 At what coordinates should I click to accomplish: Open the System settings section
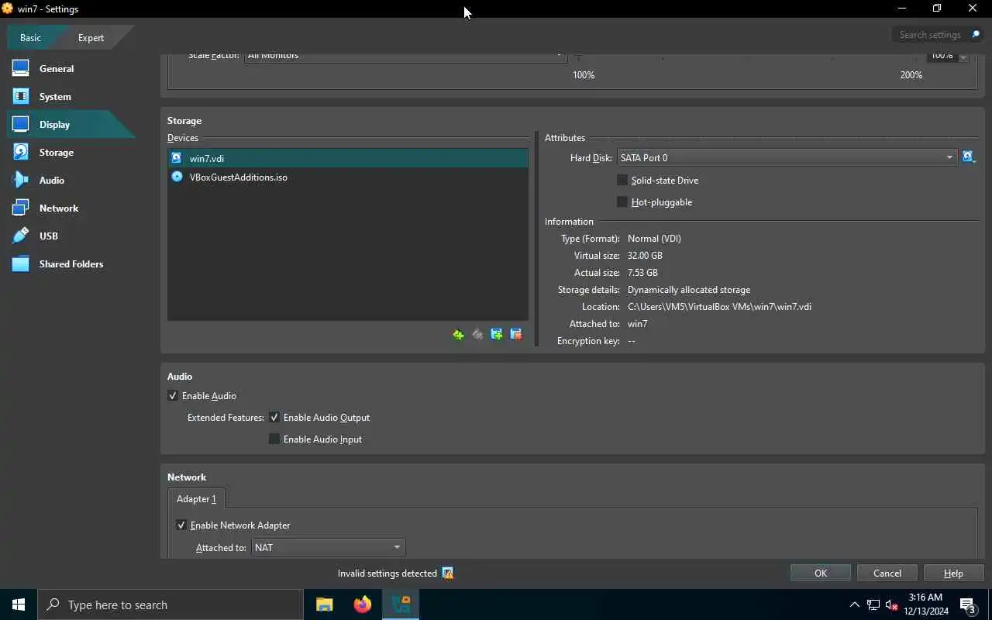point(55,96)
